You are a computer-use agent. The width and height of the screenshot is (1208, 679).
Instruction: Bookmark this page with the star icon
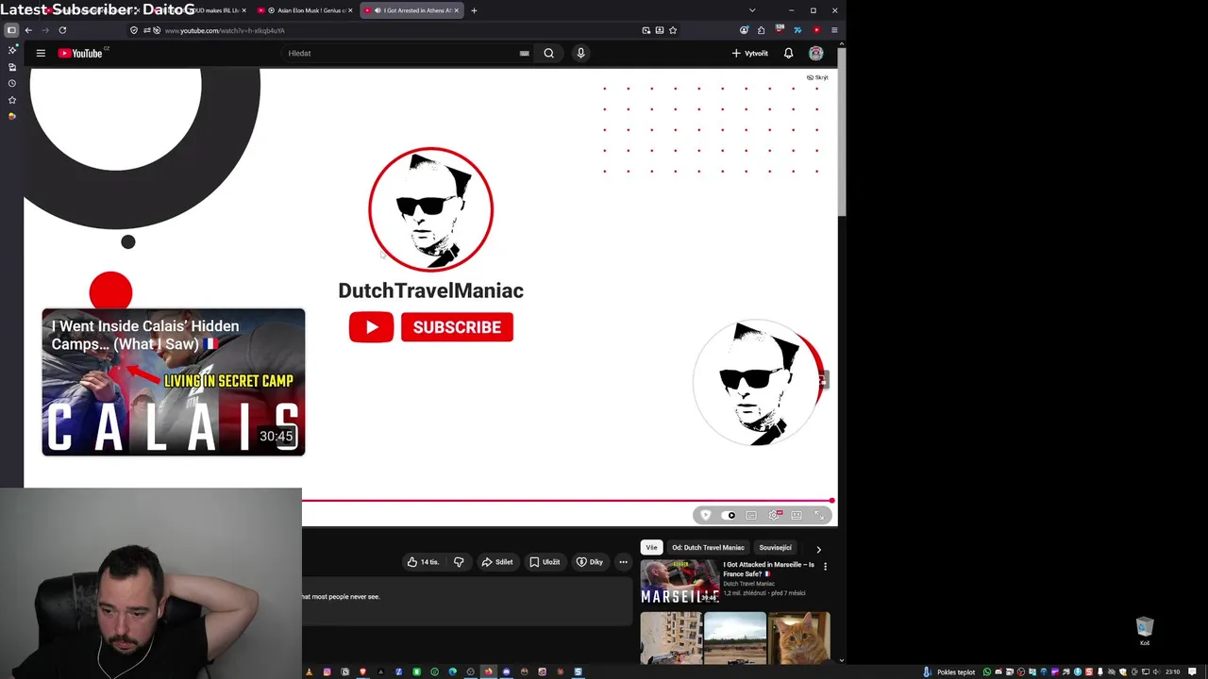[673, 30]
